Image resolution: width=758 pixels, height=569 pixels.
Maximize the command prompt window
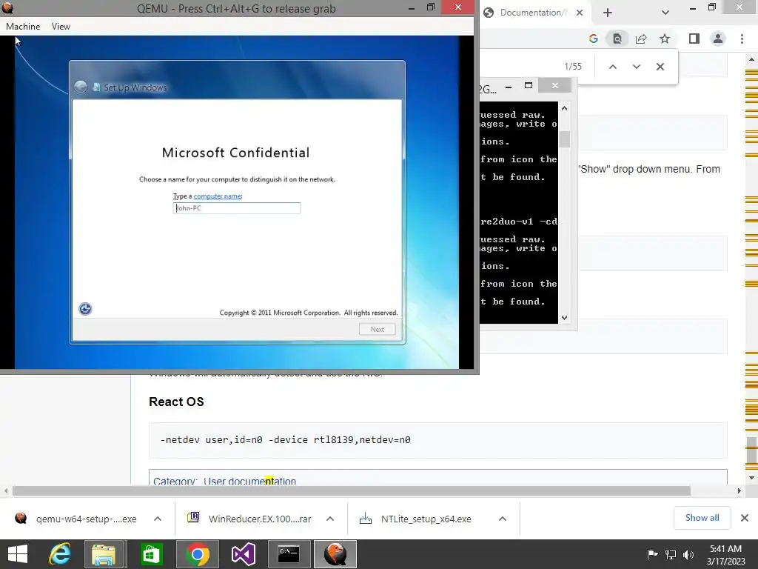tap(529, 86)
